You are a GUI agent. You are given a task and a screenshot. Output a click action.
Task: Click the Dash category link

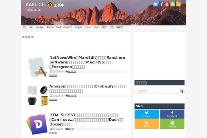(71, 129)
